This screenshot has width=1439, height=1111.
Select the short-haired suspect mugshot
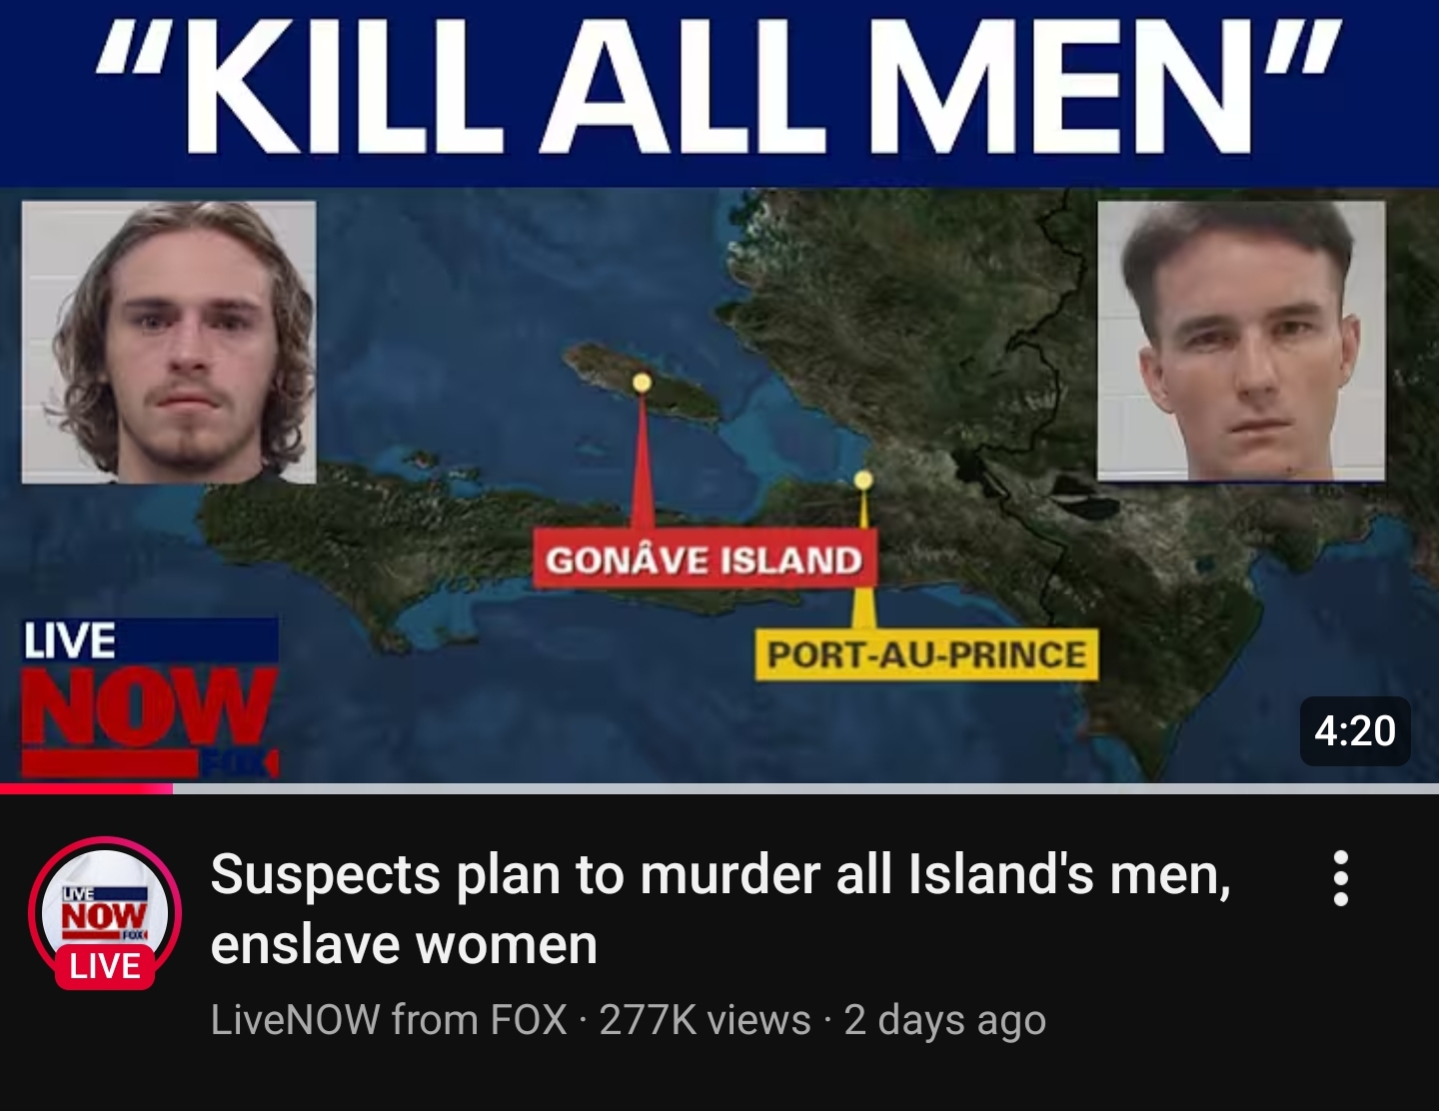pos(1241,341)
